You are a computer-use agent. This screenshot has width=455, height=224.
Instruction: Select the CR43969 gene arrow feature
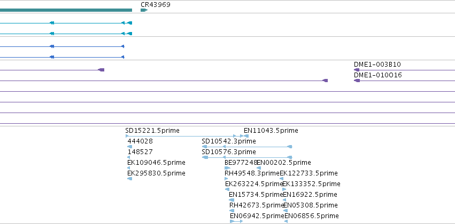(x=144, y=10)
